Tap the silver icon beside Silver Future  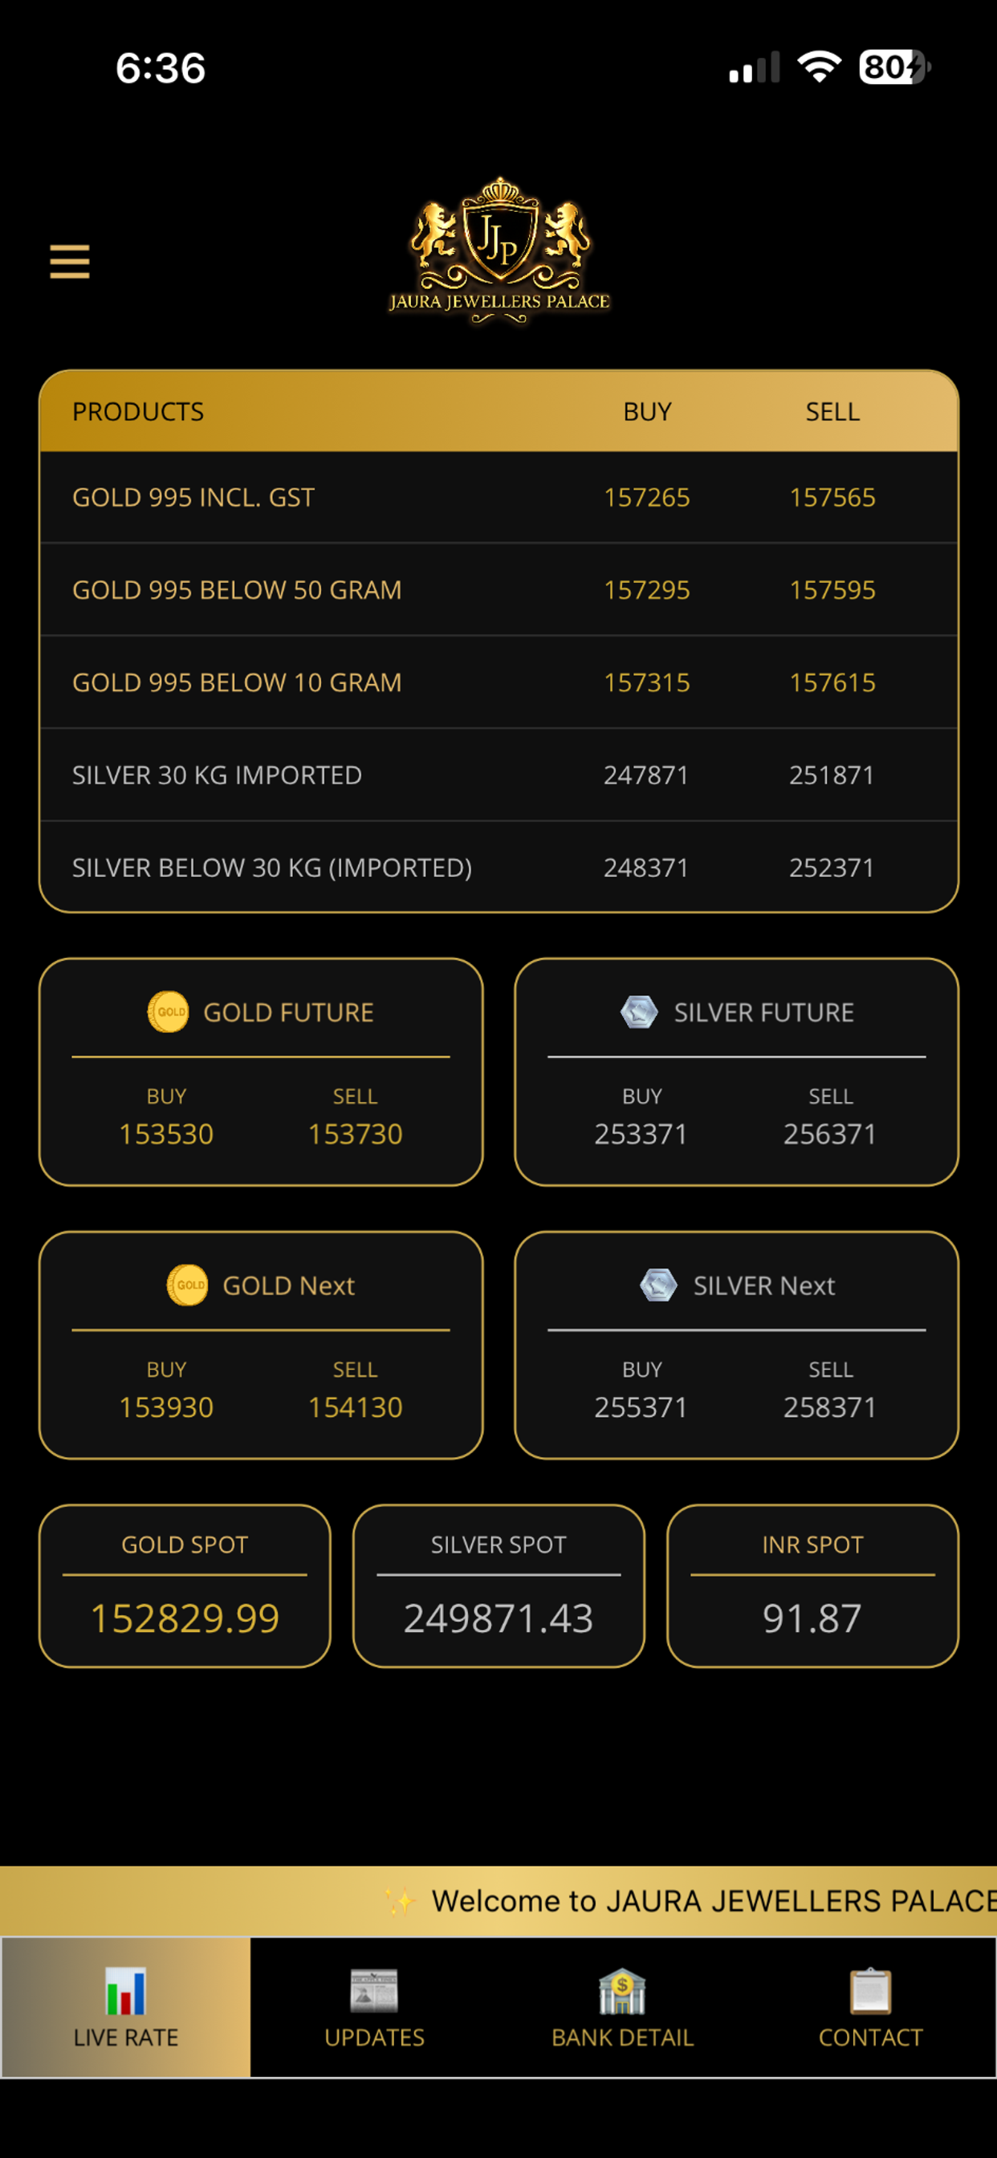pyautogui.click(x=639, y=1012)
